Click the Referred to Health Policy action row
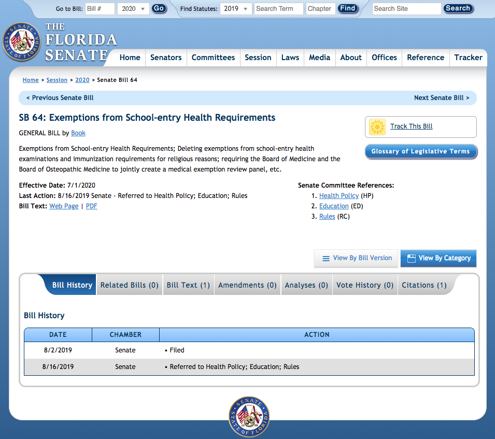This screenshot has width=495, height=439. pyautogui.click(x=249, y=367)
